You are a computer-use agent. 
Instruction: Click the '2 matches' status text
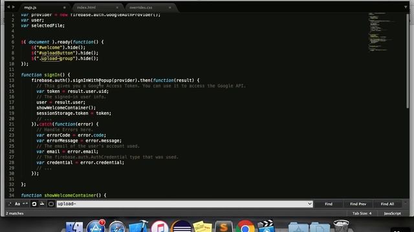(15, 213)
